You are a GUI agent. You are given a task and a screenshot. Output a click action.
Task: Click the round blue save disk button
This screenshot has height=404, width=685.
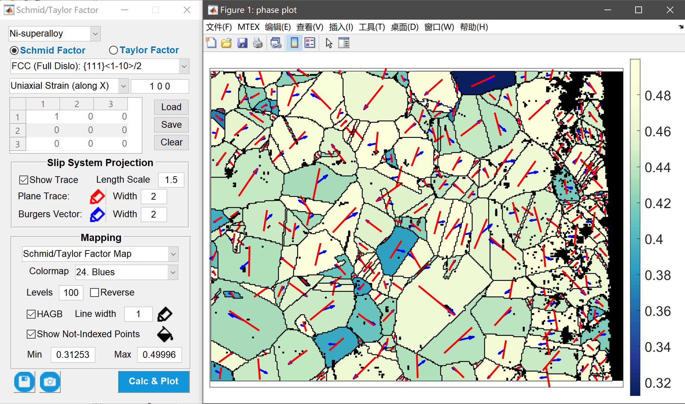click(x=24, y=382)
